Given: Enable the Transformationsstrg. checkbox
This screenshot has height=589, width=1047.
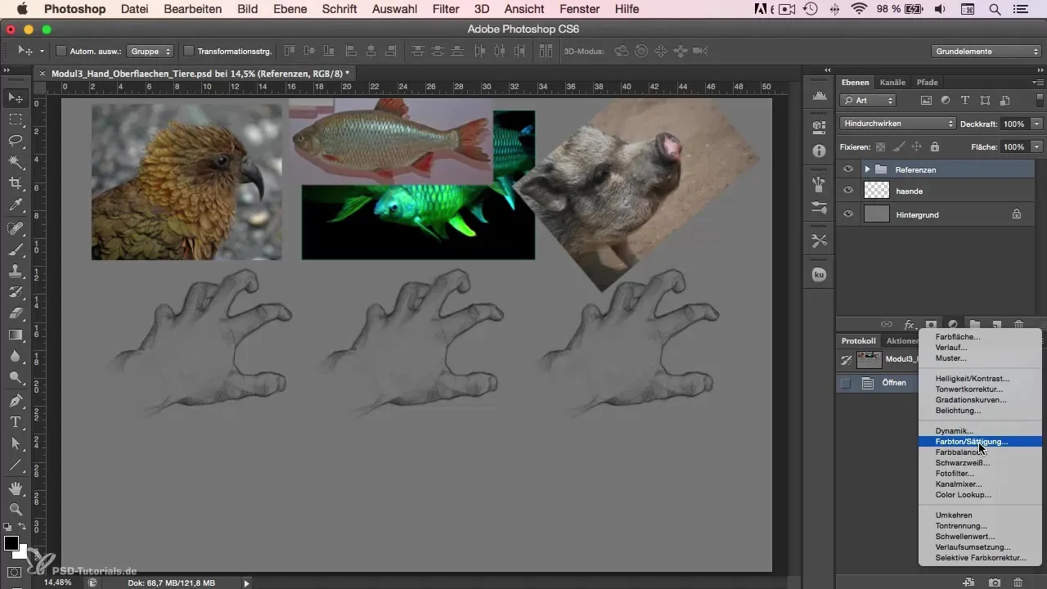Looking at the screenshot, I should pyautogui.click(x=189, y=51).
